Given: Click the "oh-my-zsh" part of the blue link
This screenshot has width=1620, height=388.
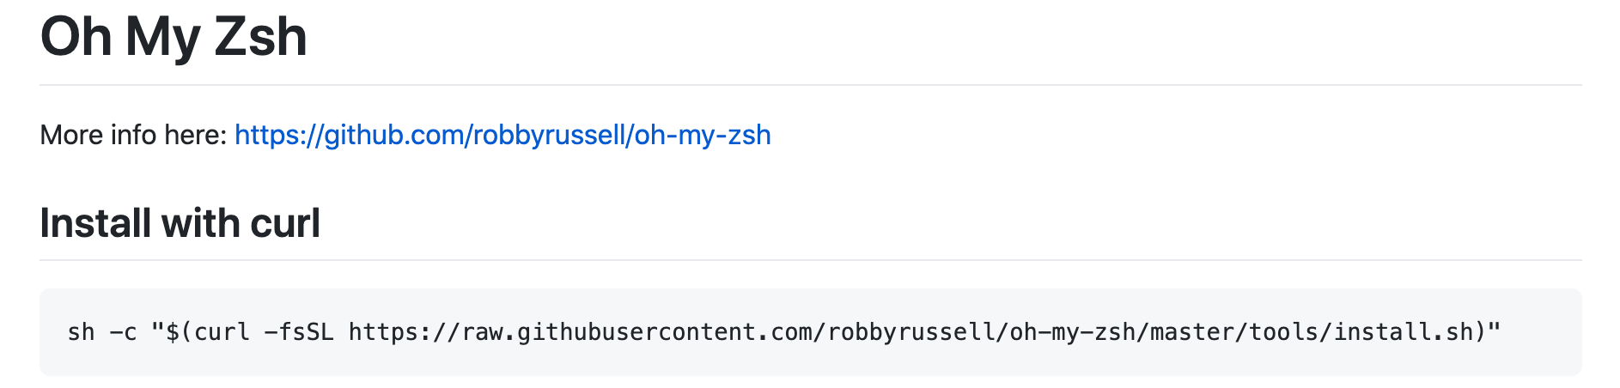Looking at the screenshot, I should click(703, 135).
